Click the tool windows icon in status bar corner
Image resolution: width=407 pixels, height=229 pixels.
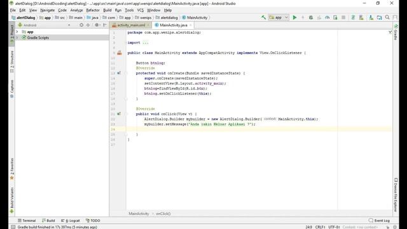pyautogui.click(x=13, y=226)
